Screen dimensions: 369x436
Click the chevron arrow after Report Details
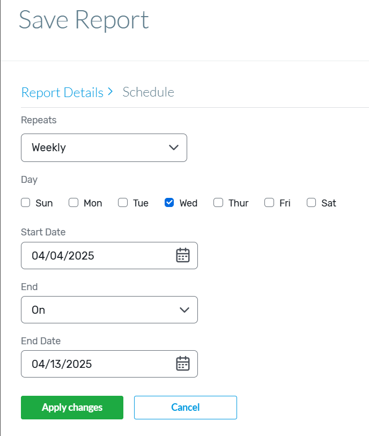coord(110,92)
